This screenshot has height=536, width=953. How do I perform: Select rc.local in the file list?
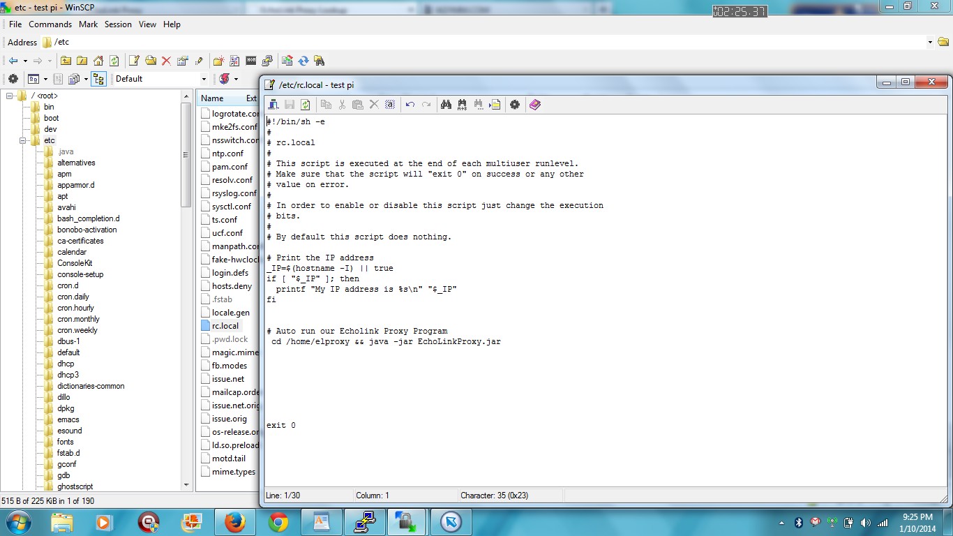pos(225,326)
